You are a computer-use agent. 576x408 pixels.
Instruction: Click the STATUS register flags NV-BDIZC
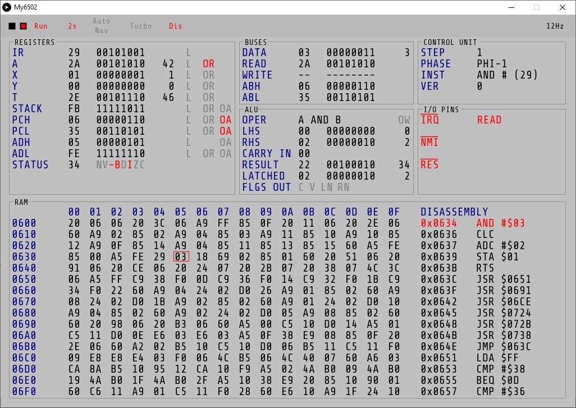tap(120, 165)
